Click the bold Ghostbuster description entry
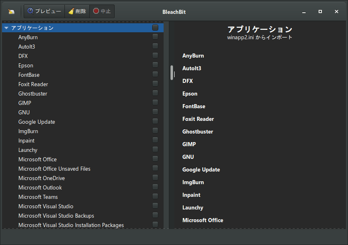Viewport: 348px width, 245px height. point(197,132)
